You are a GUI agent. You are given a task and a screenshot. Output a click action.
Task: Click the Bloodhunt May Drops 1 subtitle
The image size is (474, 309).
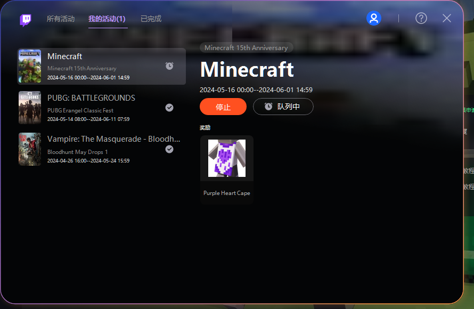[x=78, y=152]
